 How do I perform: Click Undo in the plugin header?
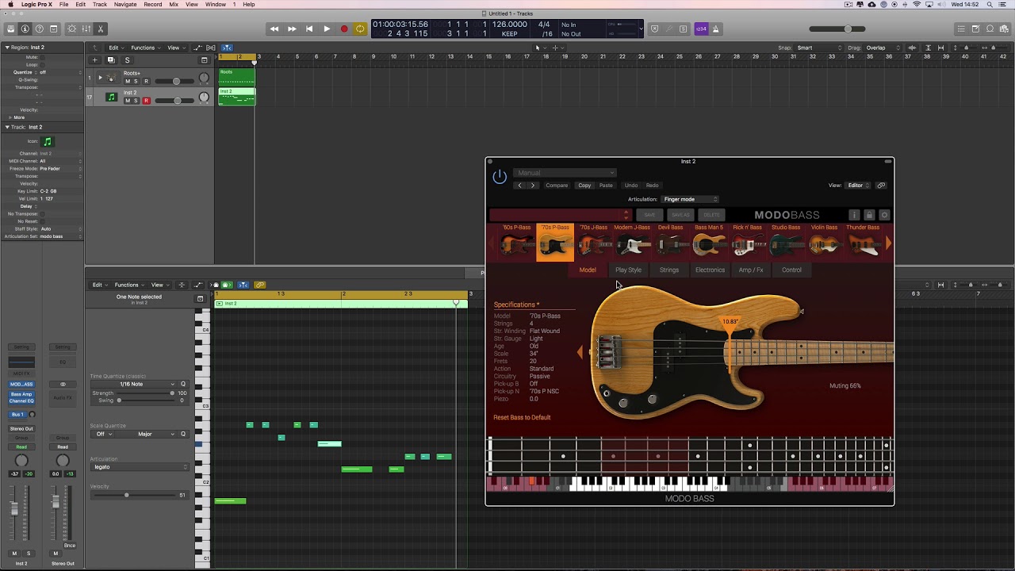point(631,186)
